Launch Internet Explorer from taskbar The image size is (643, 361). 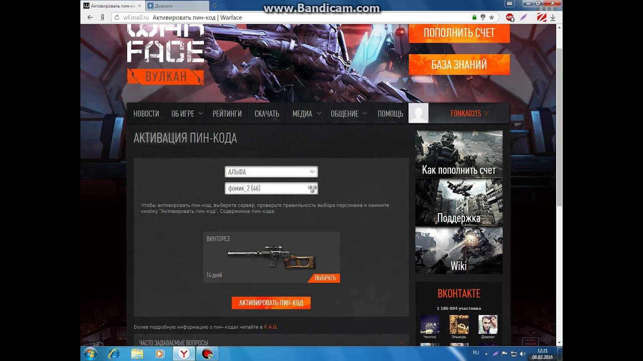pyautogui.click(x=114, y=353)
